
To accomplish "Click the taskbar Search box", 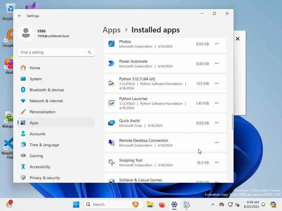I will (x=113, y=204).
